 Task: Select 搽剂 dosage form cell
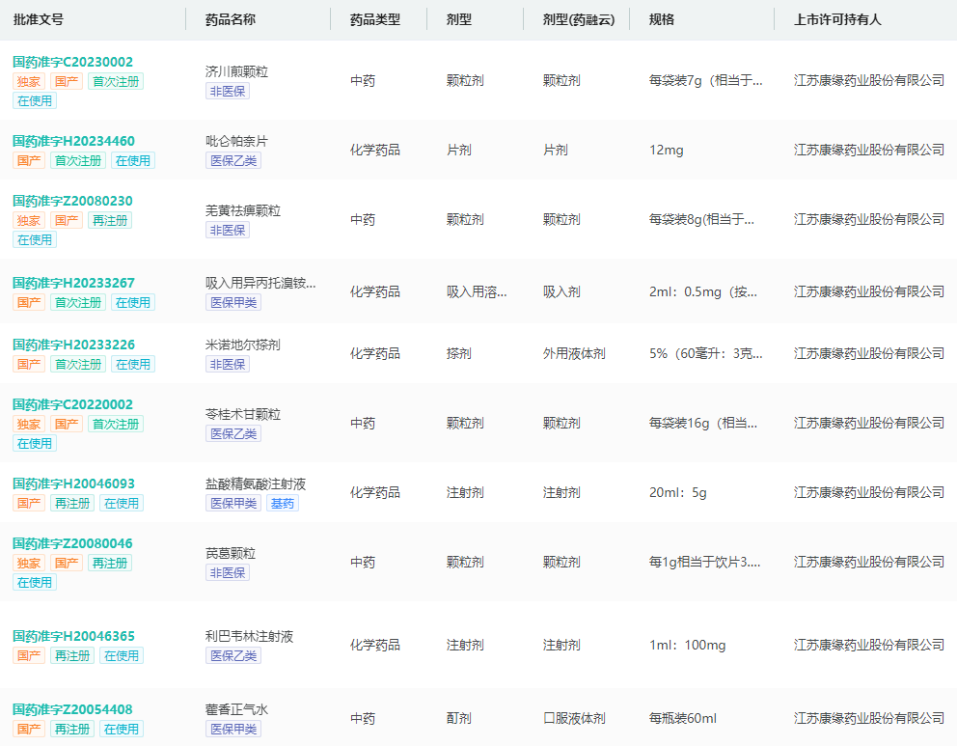[459, 353]
